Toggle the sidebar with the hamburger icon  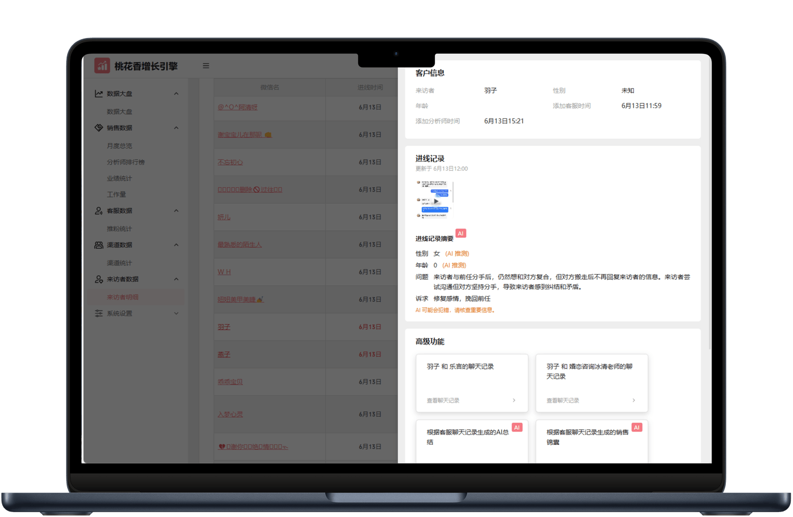click(206, 66)
